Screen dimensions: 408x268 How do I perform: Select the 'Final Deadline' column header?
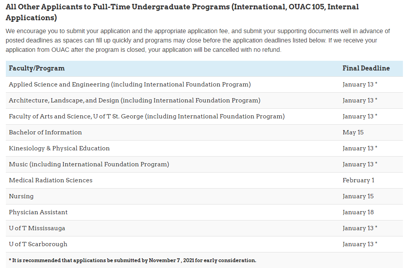[366, 68]
